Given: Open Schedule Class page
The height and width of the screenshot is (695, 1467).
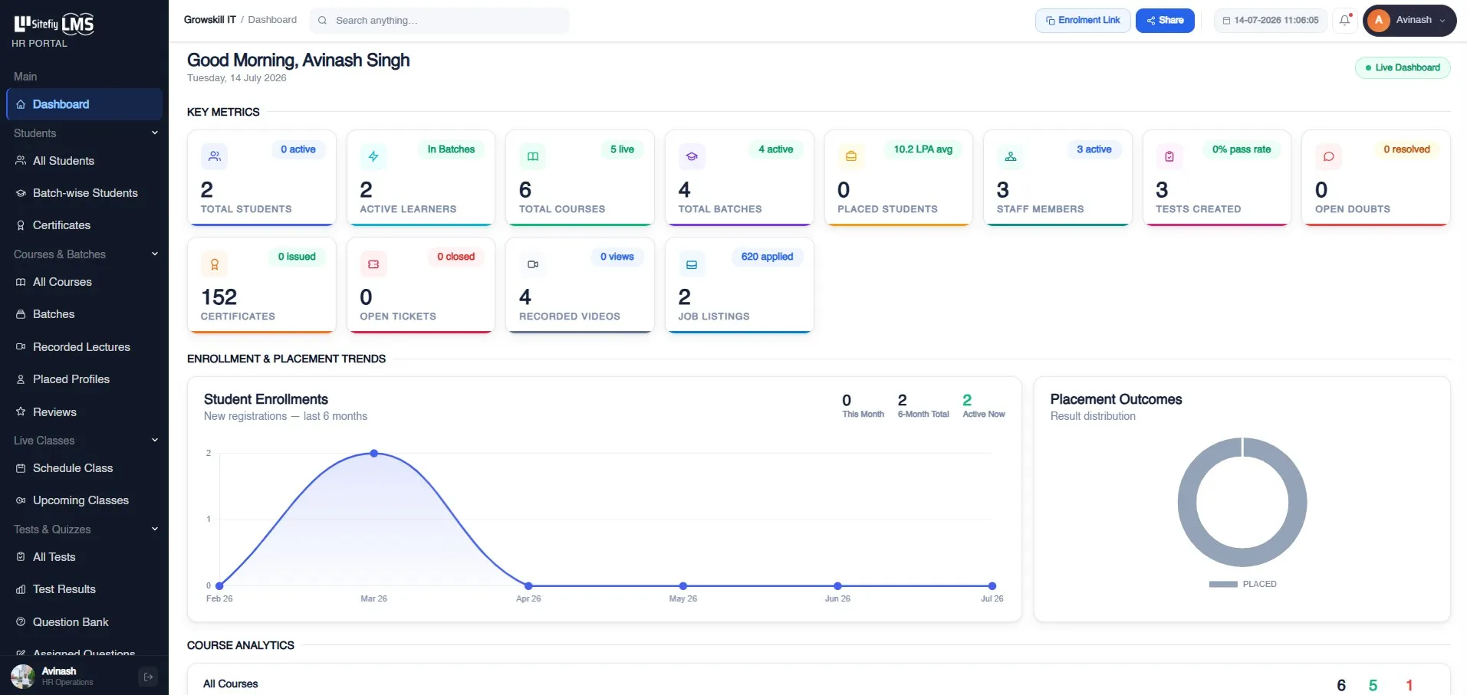Looking at the screenshot, I should 84,468.
